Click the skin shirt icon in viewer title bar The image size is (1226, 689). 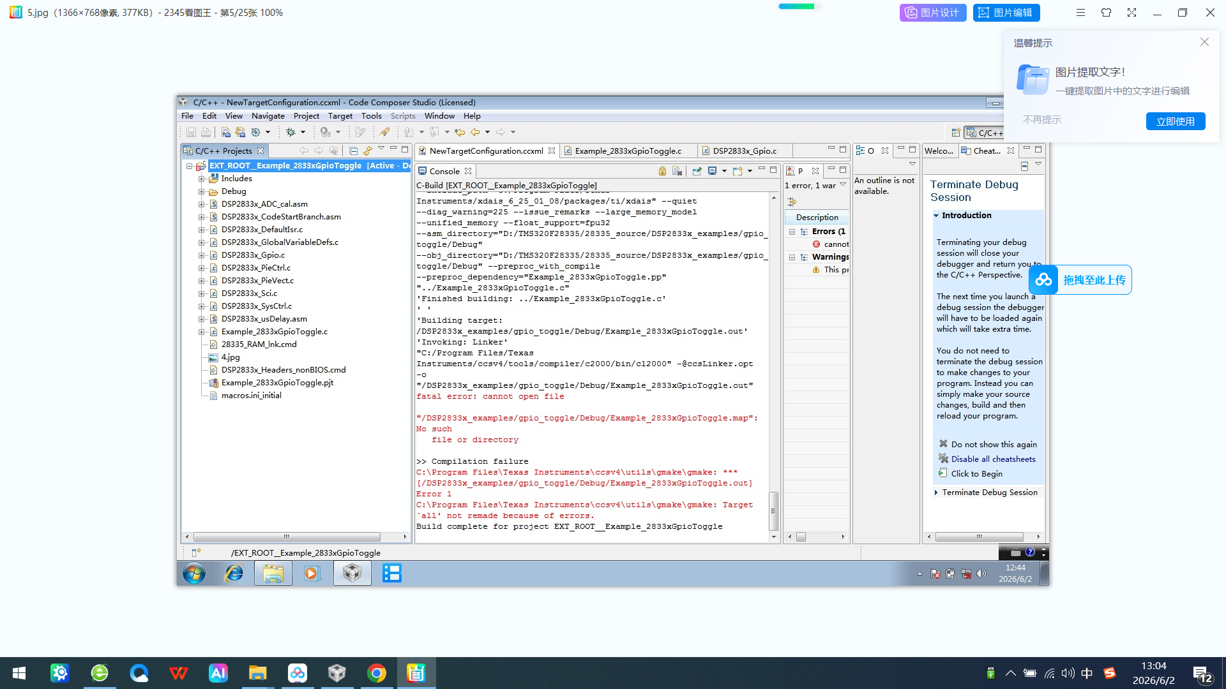pos(1106,12)
